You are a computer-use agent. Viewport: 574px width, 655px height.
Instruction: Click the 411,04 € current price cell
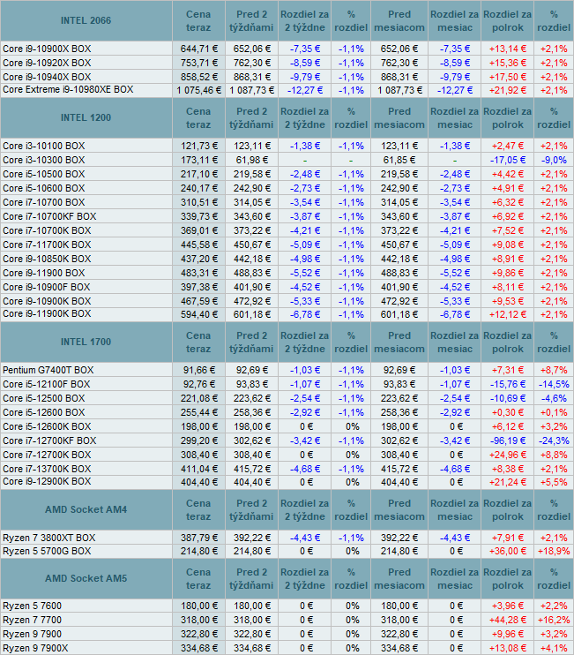click(x=199, y=469)
